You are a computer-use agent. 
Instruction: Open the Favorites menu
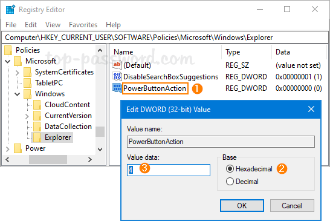click(x=83, y=25)
